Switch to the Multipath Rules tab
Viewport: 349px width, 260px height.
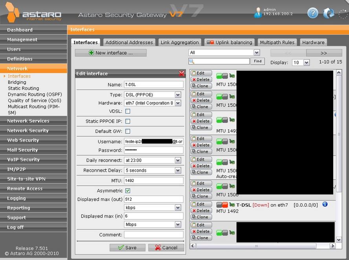277,42
